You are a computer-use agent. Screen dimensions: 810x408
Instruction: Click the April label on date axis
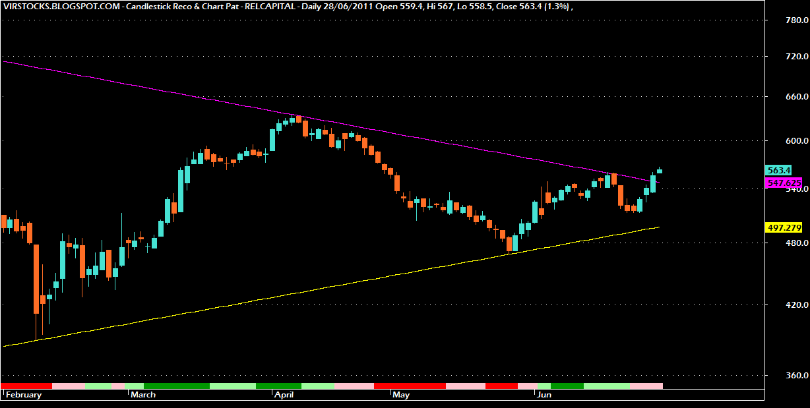point(284,395)
